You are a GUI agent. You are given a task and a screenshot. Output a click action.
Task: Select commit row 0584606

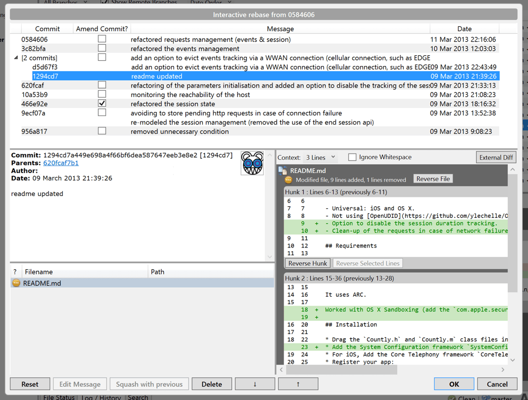[x=254, y=39]
